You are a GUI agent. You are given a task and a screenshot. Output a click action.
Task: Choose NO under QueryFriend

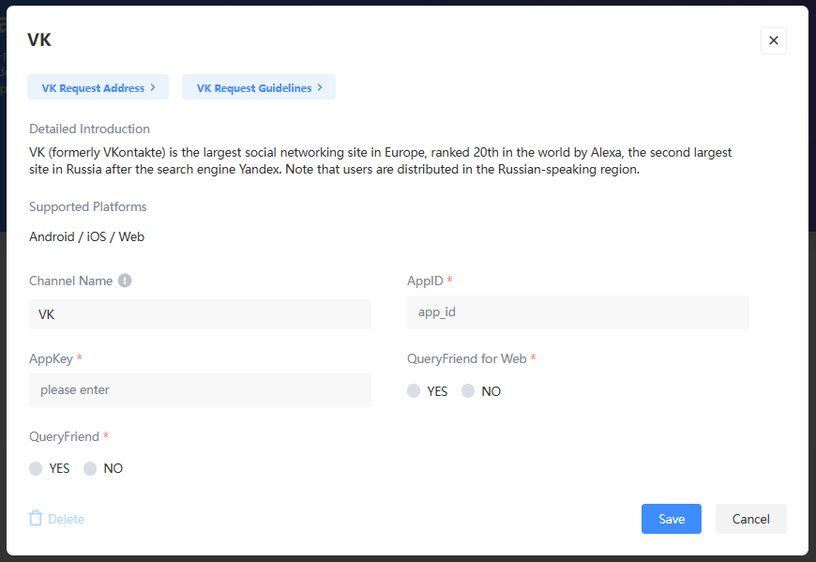(90, 468)
